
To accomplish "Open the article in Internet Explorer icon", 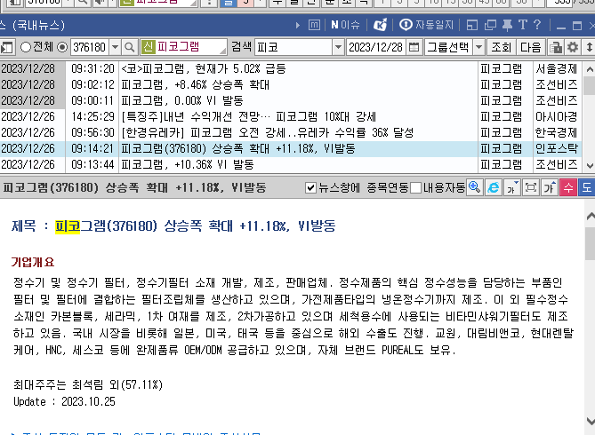I will point(493,187).
